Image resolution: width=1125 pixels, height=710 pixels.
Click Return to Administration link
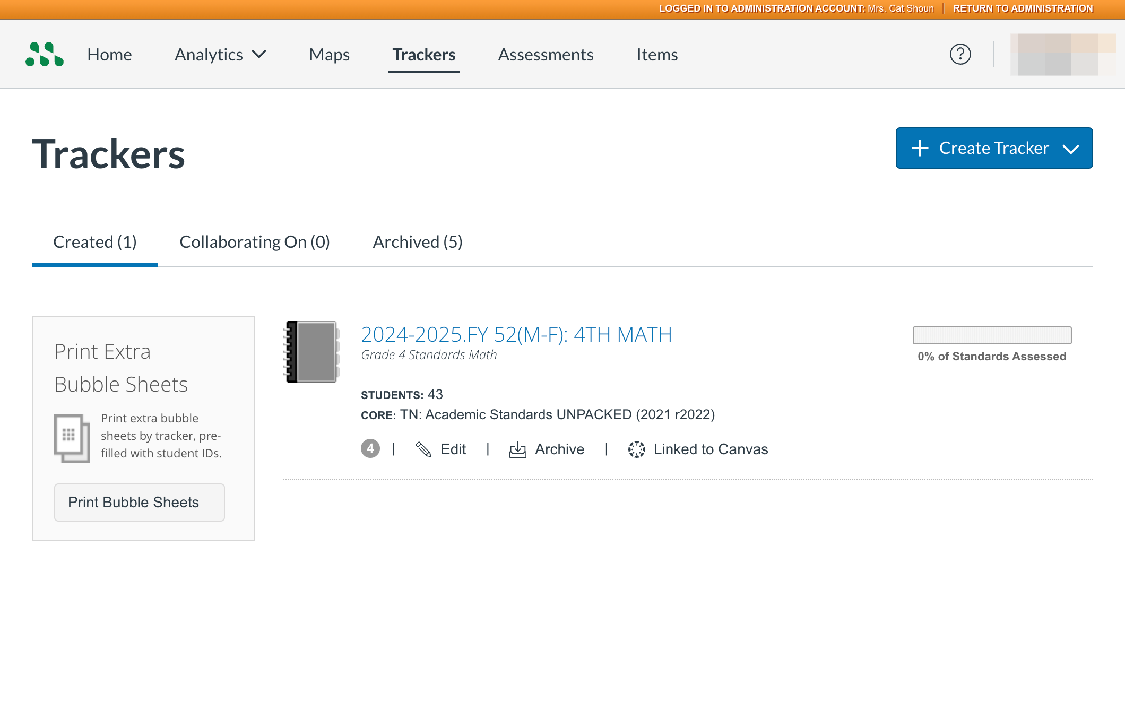[x=1023, y=8]
